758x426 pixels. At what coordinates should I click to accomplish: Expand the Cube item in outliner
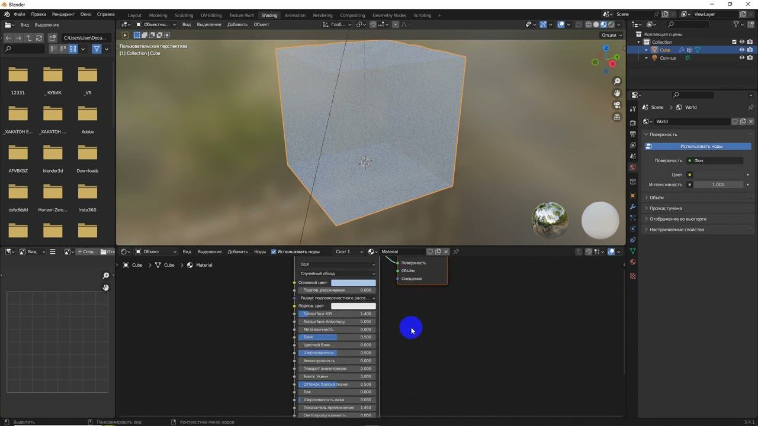point(646,50)
